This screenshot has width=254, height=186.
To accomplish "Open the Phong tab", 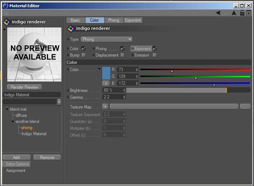I will point(114,20).
